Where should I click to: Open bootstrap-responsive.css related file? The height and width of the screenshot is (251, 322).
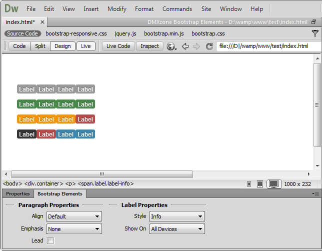tap(76, 33)
